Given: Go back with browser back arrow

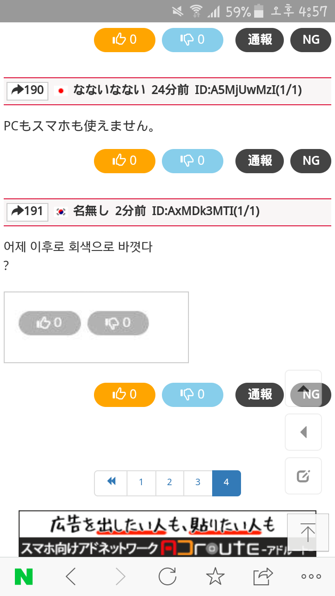Looking at the screenshot, I should [x=71, y=577].
